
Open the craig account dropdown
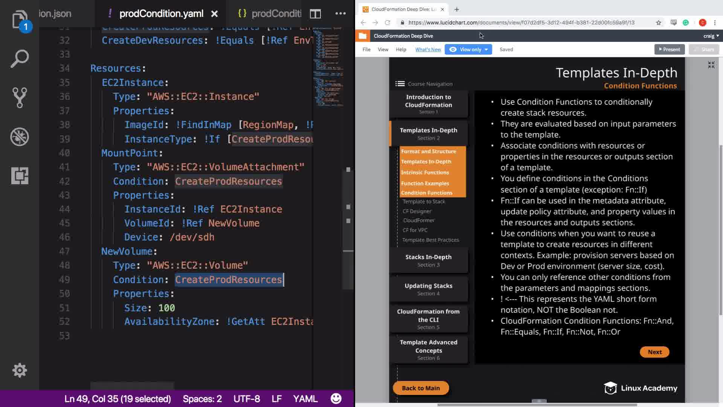point(711,36)
